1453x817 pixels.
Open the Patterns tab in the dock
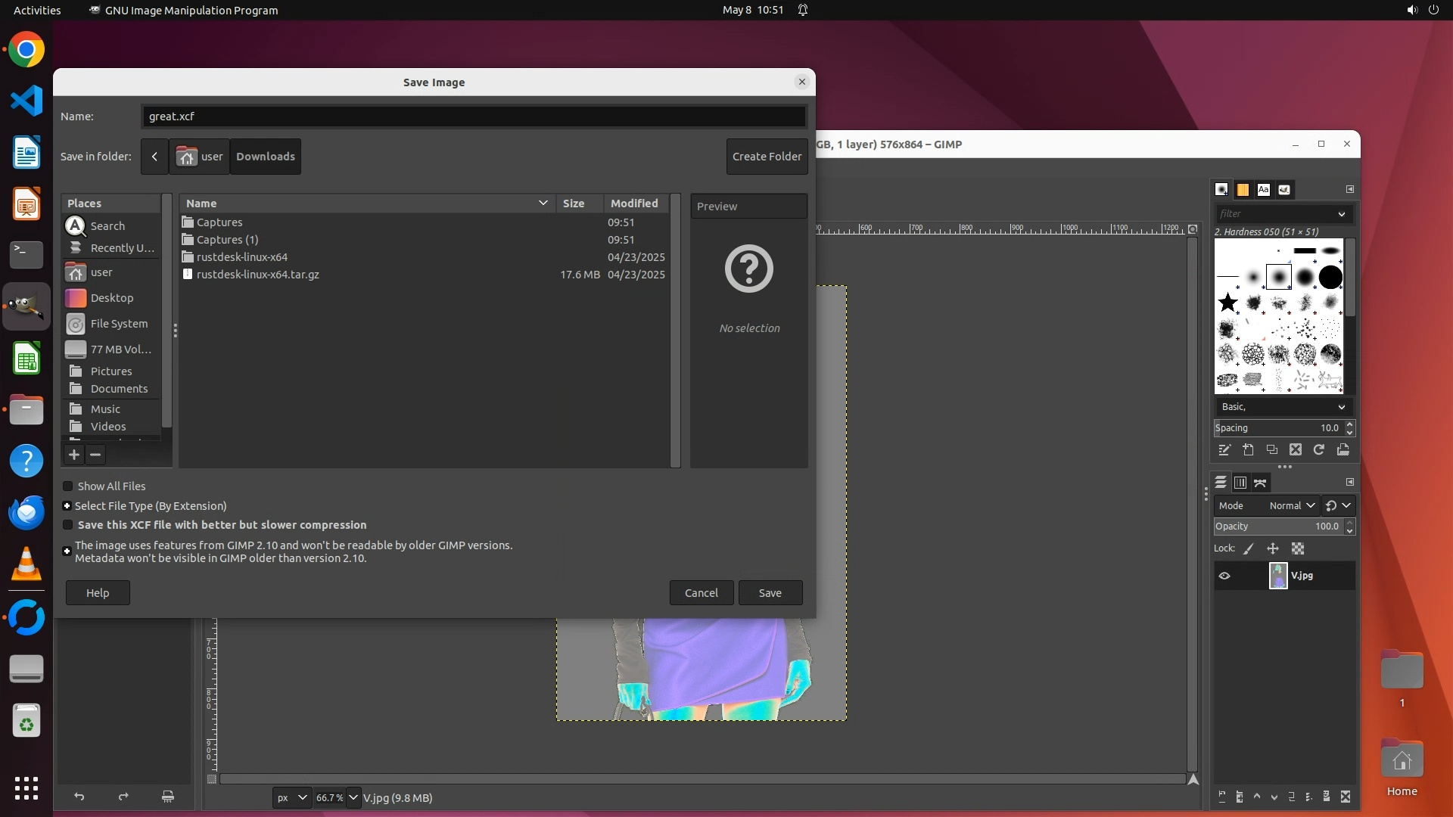(1243, 190)
